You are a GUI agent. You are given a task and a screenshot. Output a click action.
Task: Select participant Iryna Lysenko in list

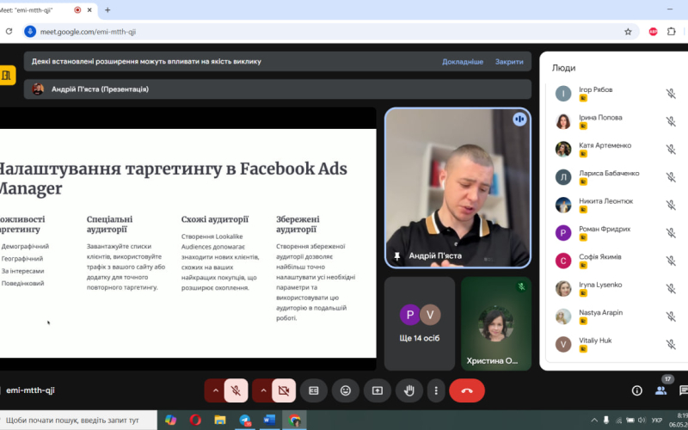617,288
